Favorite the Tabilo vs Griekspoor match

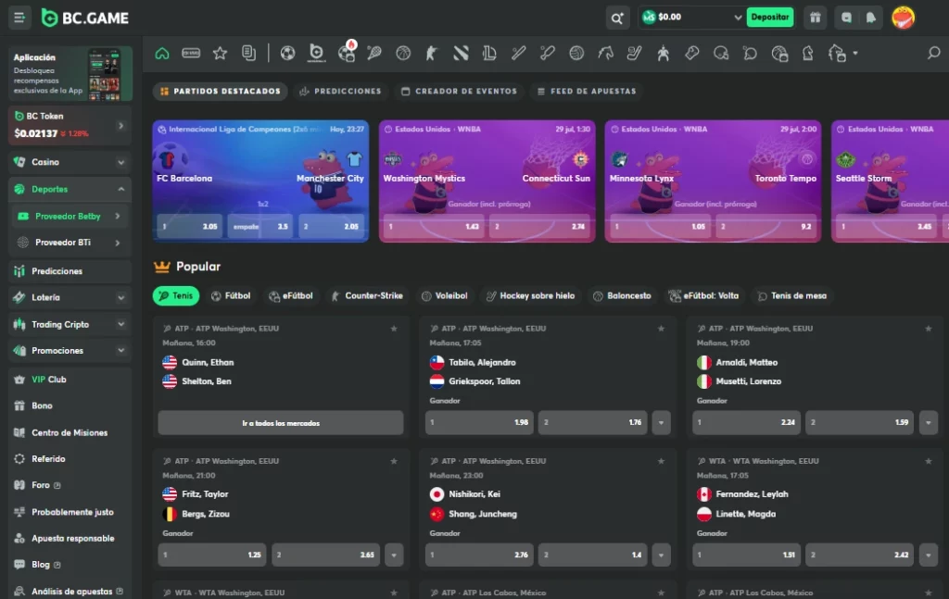(661, 329)
